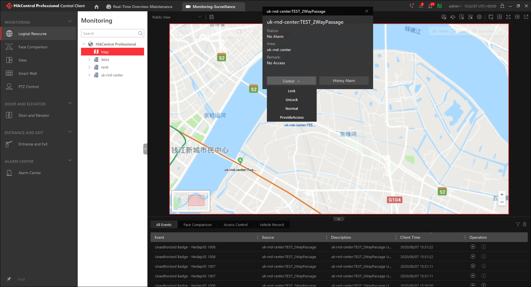Open Alarm Center in the sidebar

pos(38,173)
